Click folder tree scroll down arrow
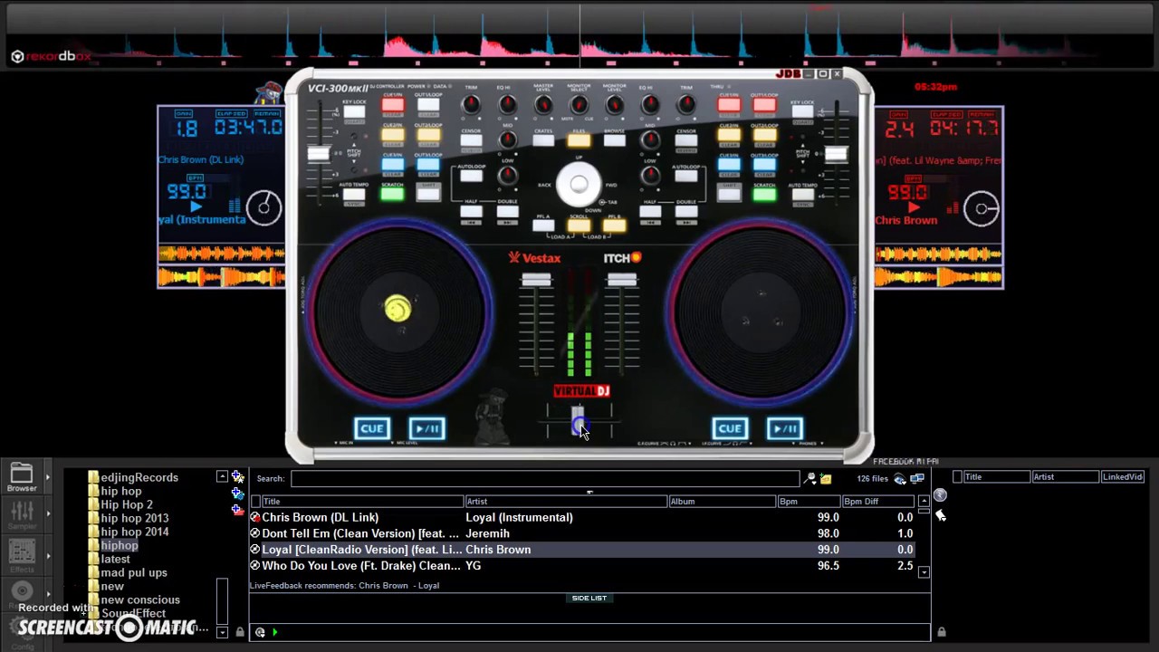 (x=222, y=632)
